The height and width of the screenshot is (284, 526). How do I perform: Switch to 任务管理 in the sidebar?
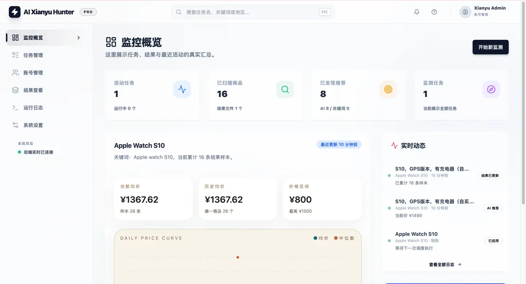click(x=33, y=55)
